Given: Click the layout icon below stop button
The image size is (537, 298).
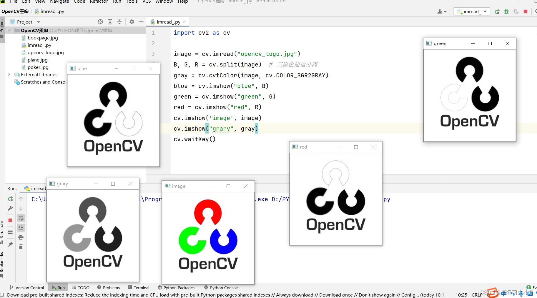Looking at the screenshot, I should pyautogui.click(x=10, y=232).
